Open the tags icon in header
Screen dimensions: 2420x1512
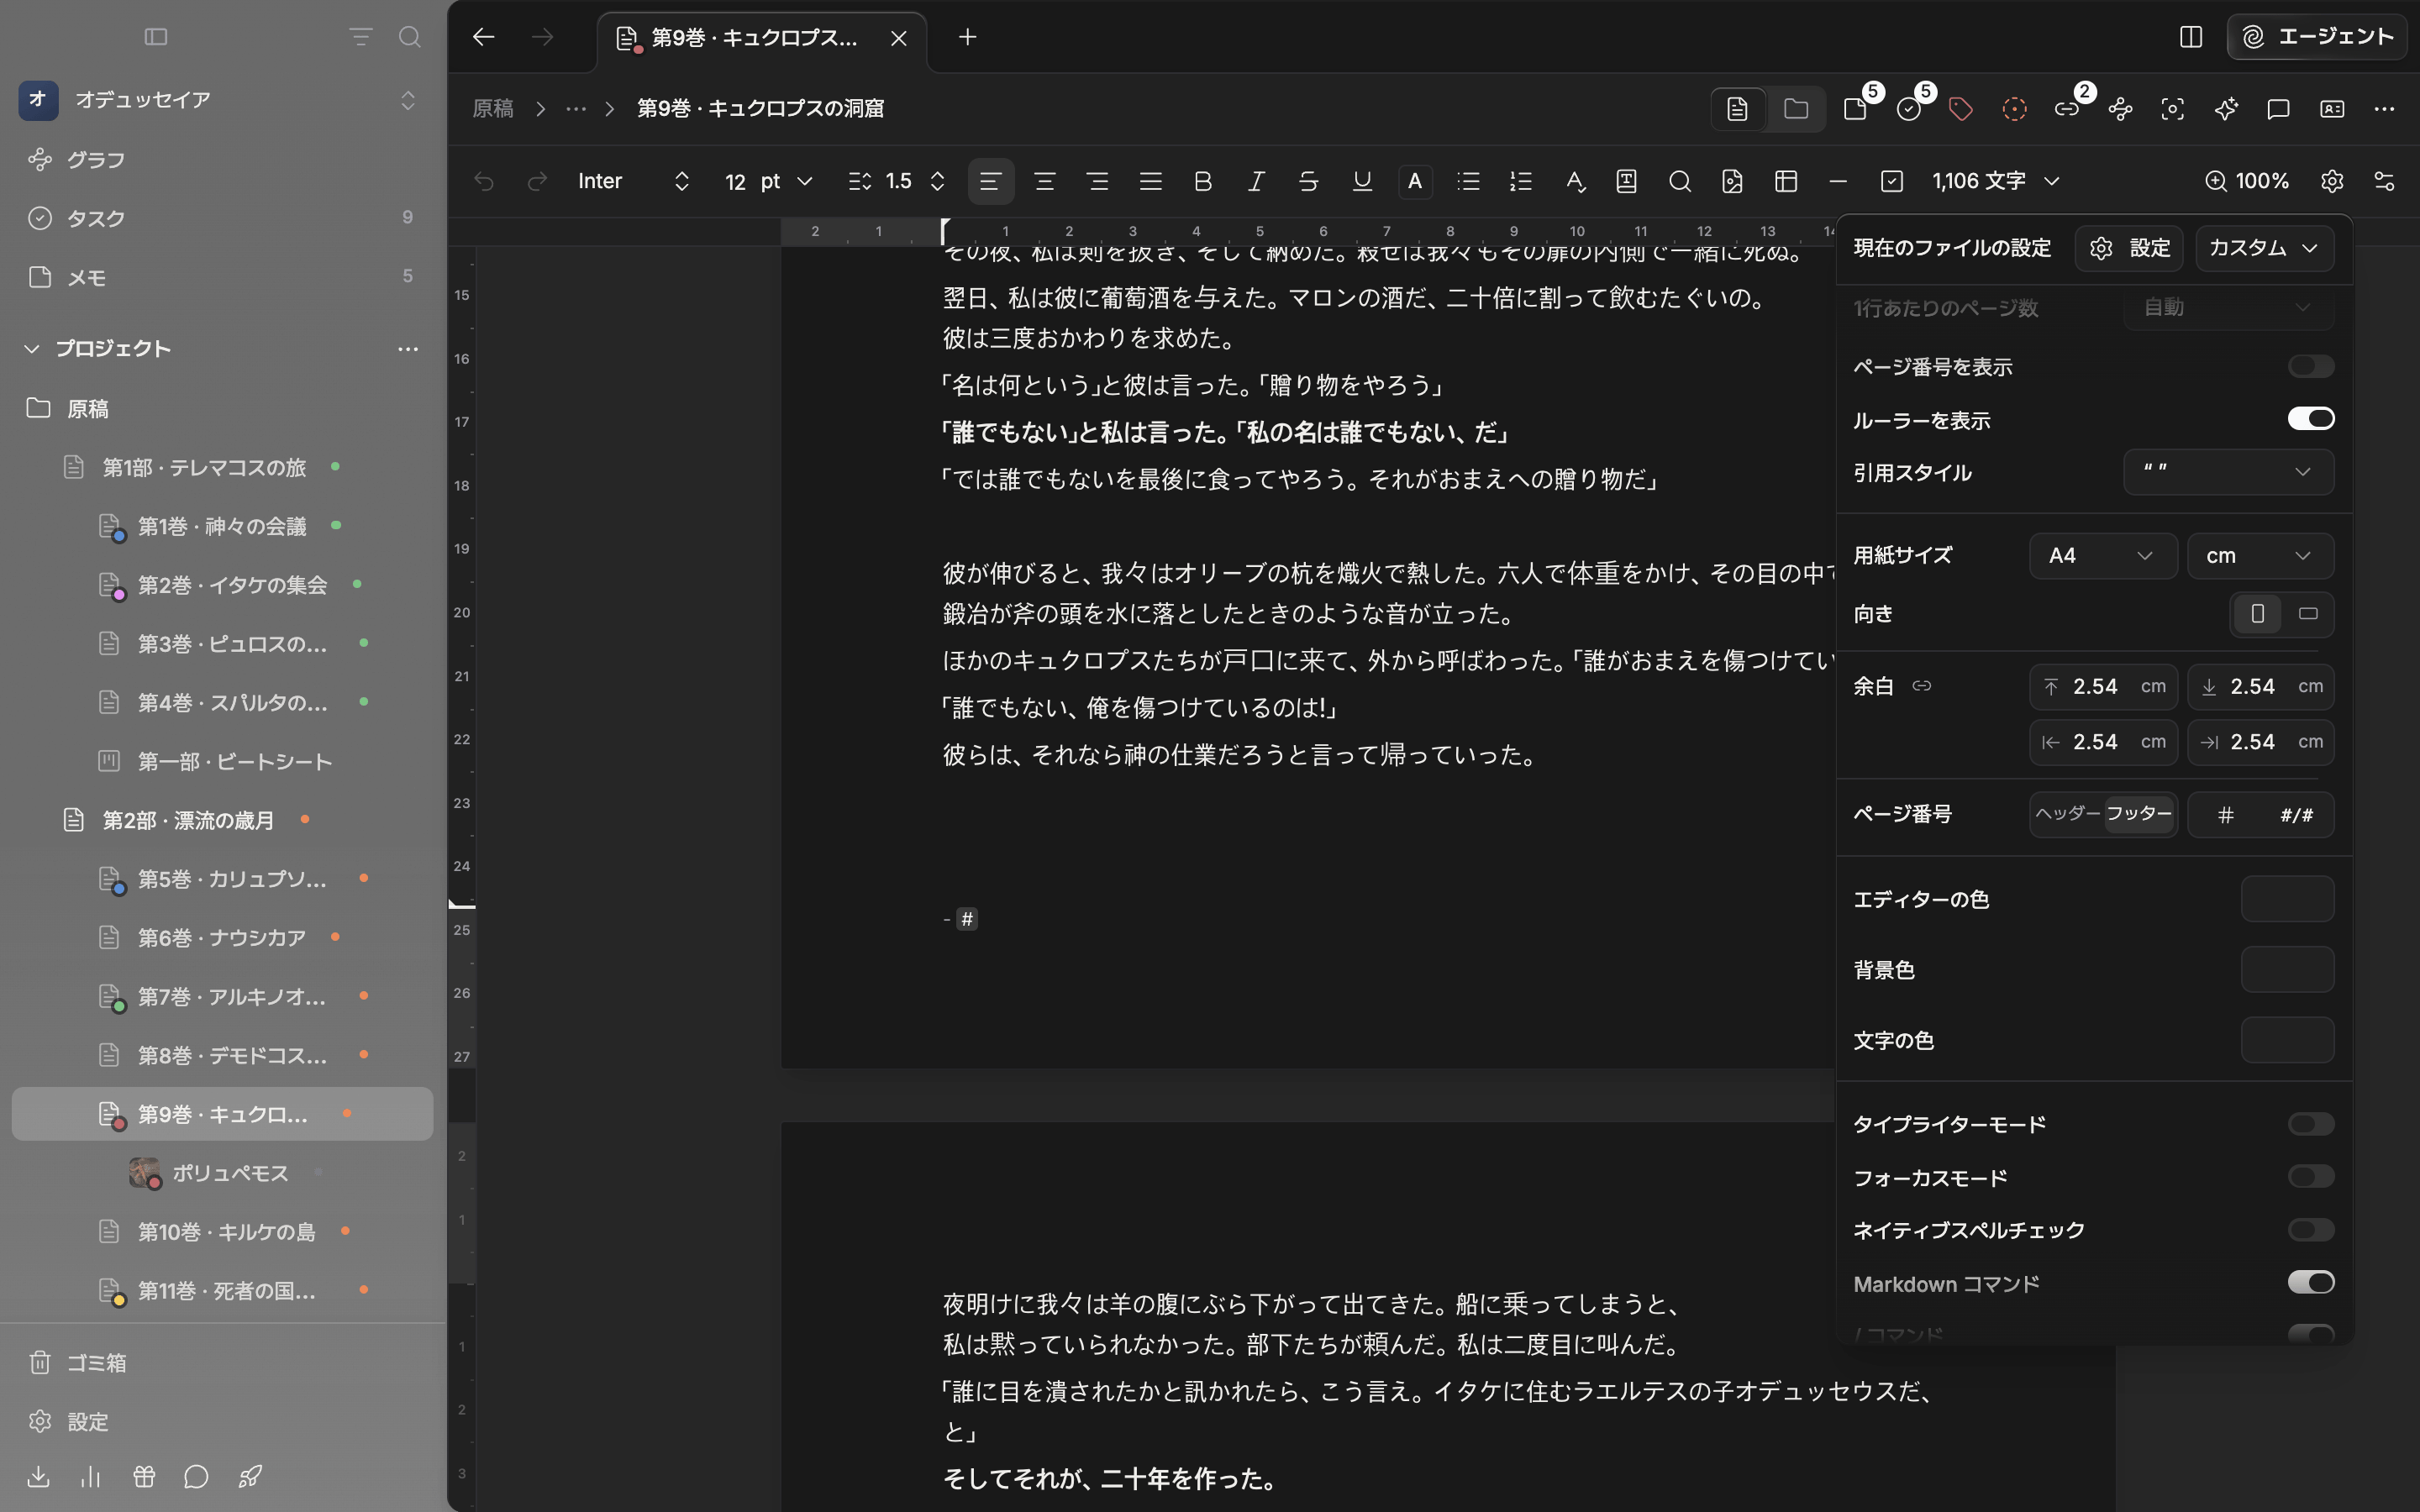1961,109
